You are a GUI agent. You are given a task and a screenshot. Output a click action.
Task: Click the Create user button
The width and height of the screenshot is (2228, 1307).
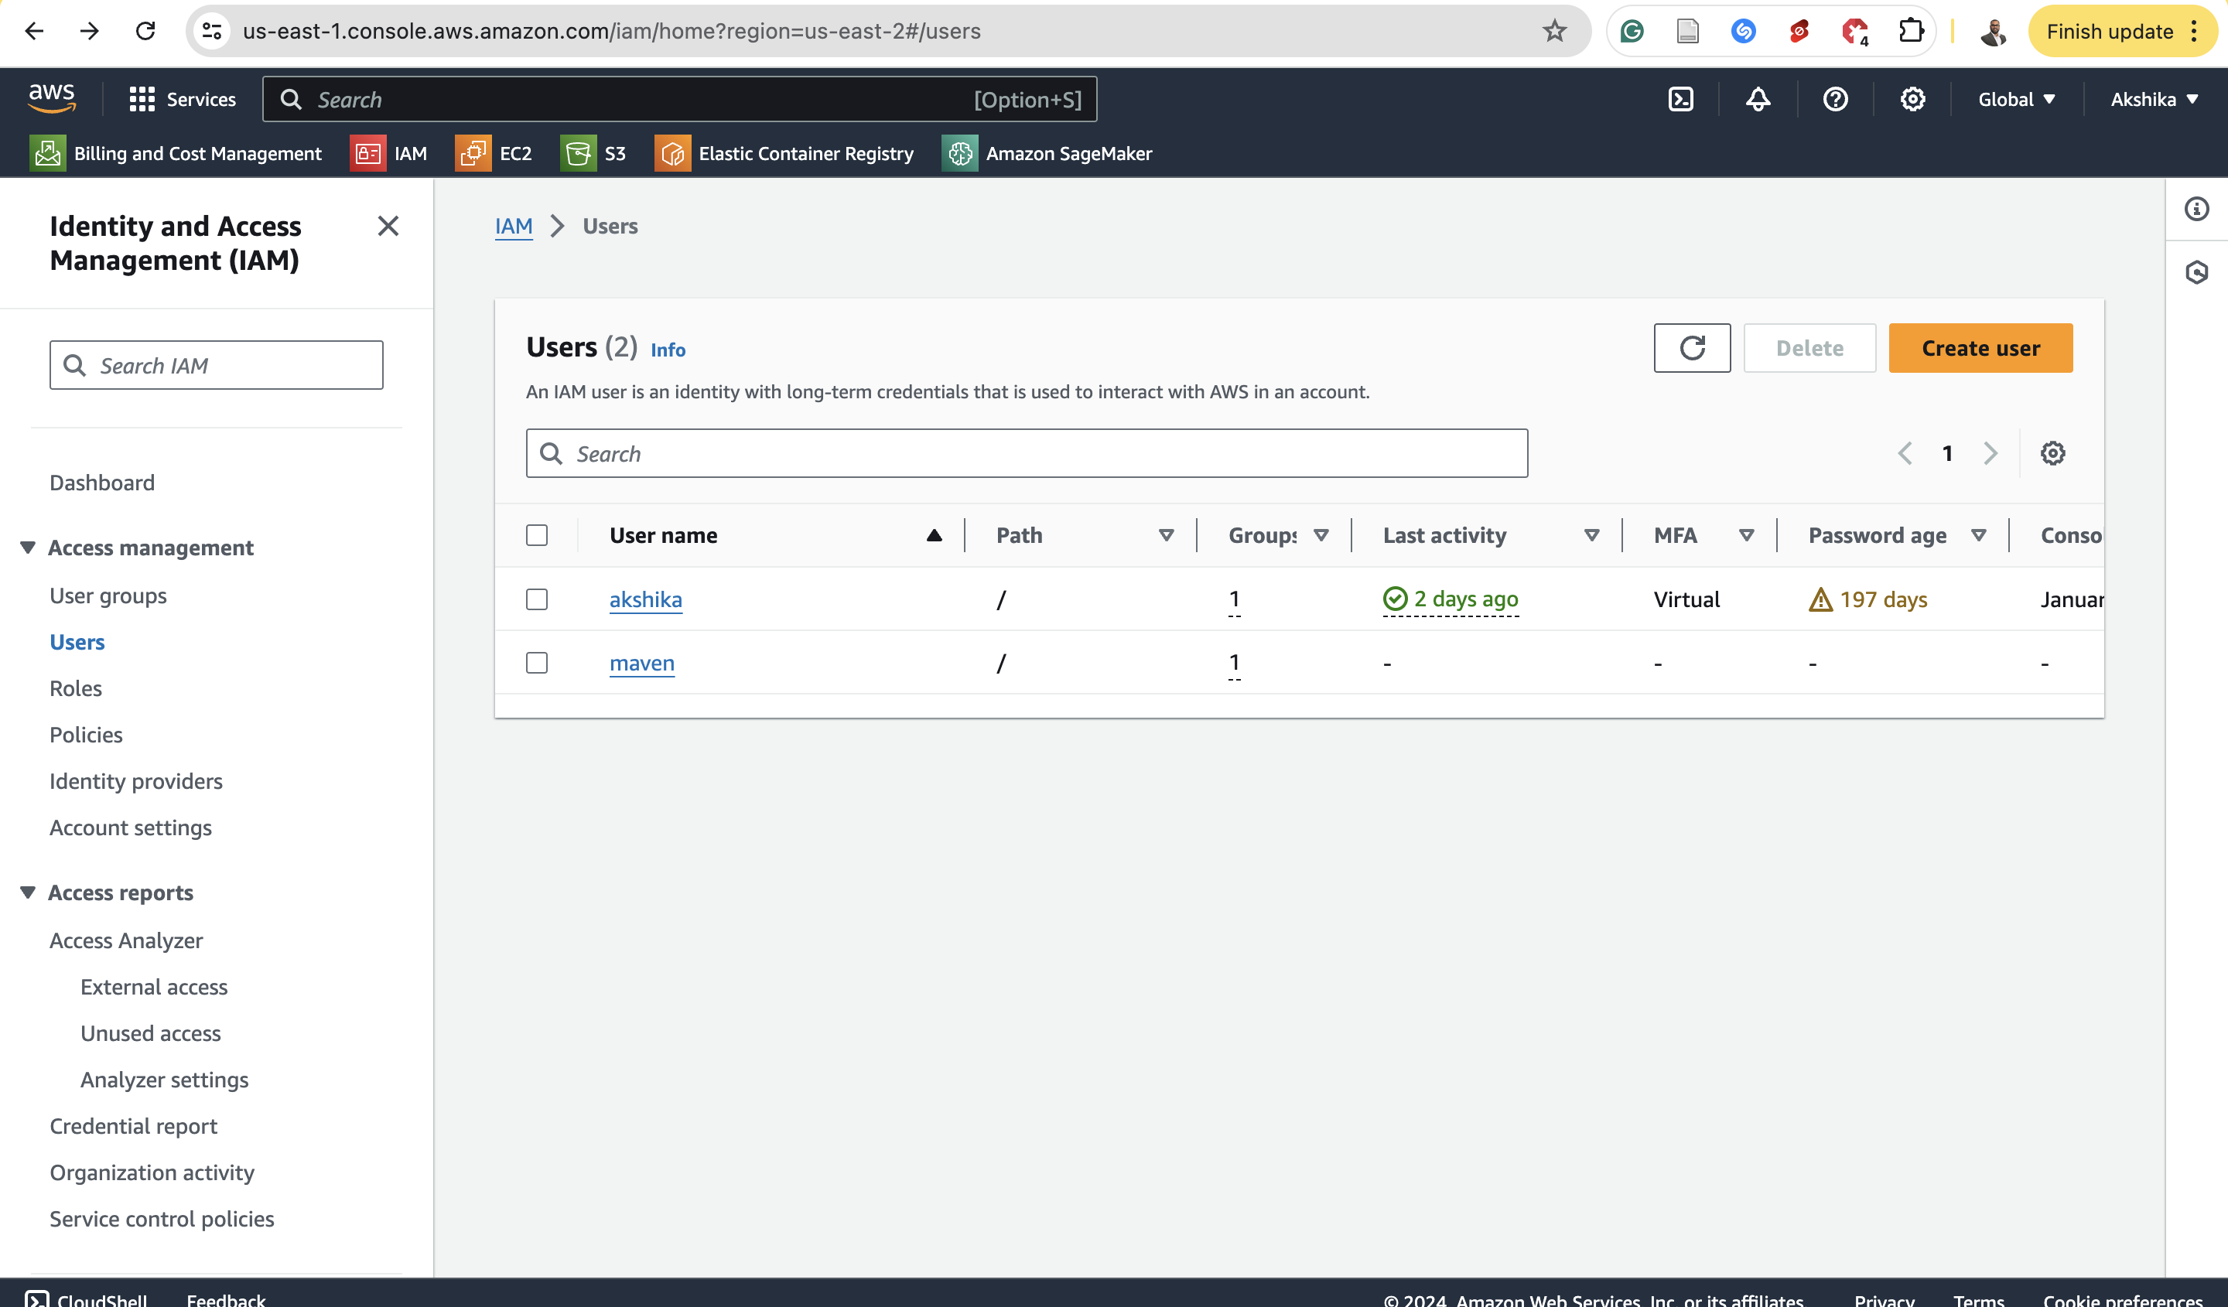tap(1980, 348)
